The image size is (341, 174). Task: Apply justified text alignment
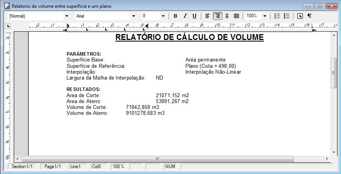click(236, 16)
